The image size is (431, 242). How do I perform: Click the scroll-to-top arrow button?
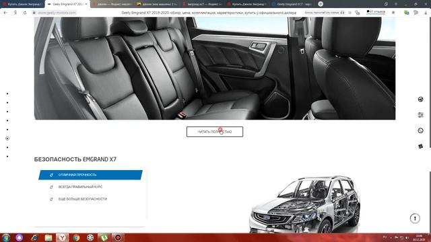tap(415, 218)
